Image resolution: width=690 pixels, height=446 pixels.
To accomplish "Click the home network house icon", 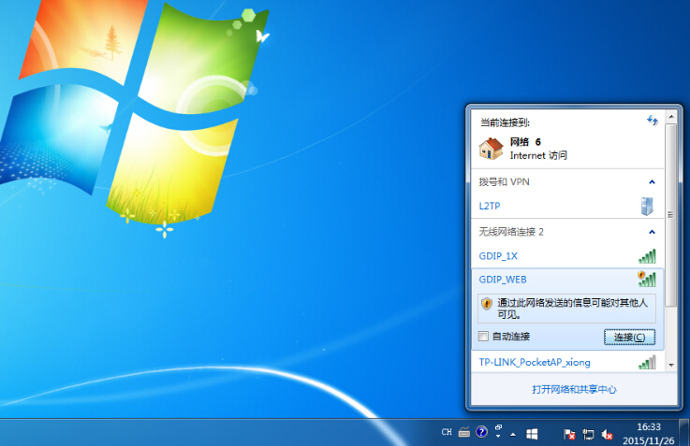I will click(491, 148).
